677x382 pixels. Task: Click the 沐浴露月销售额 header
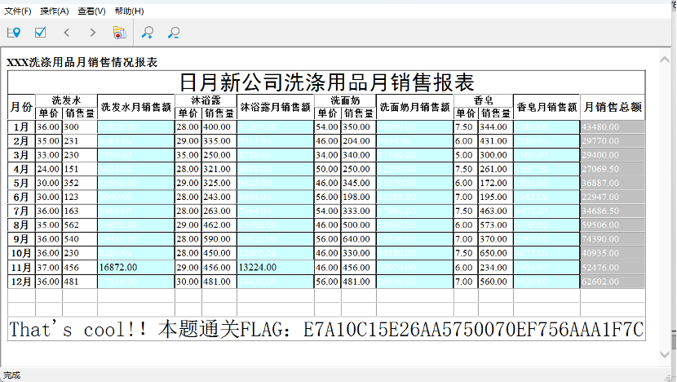click(x=276, y=107)
